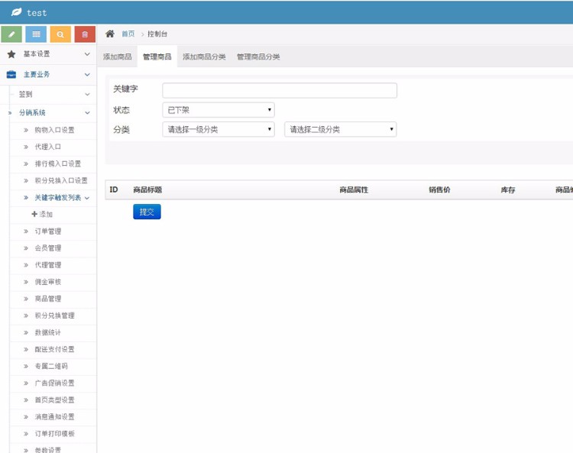Click the orange search shortcut button
The height and width of the screenshot is (453, 573).
click(x=60, y=34)
